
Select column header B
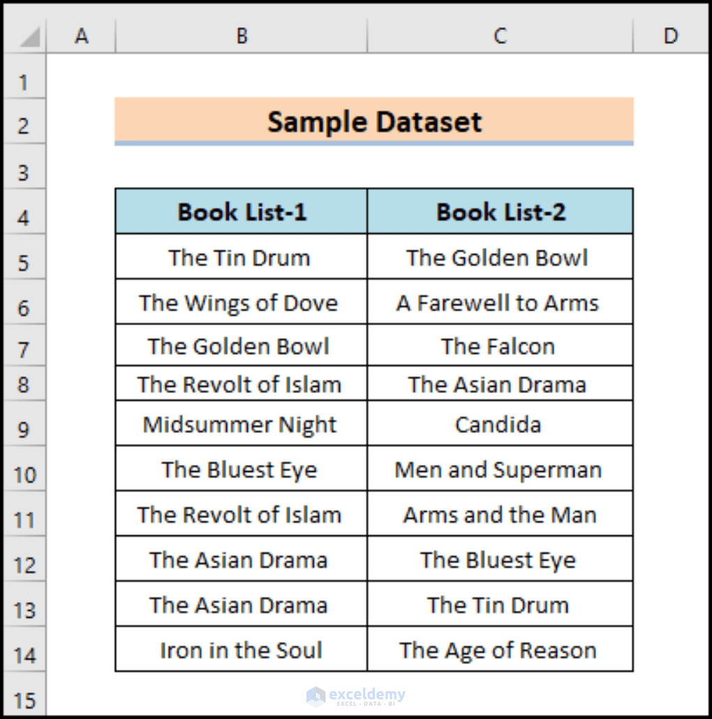(240, 35)
